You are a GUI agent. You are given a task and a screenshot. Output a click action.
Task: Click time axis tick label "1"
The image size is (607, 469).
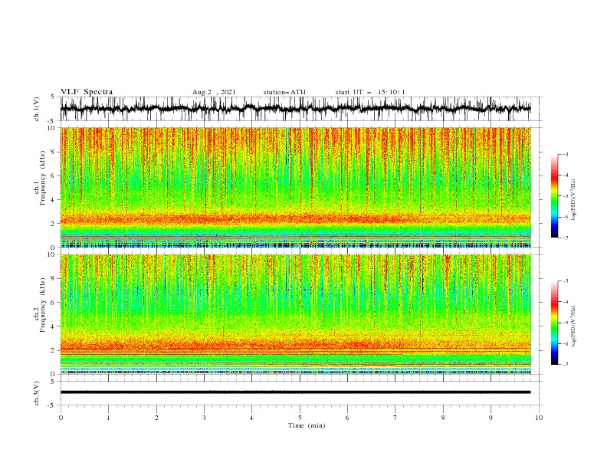pyautogui.click(x=109, y=418)
